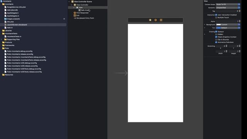Select the Storyboard Entry Point arrow icon
This screenshot has width=247, height=139.
(x=75, y=18)
